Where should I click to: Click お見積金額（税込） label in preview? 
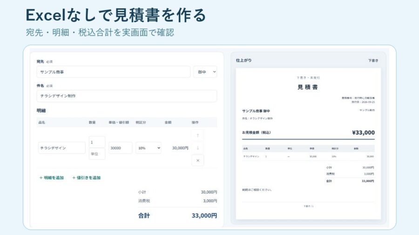click(x=256, y=132)
